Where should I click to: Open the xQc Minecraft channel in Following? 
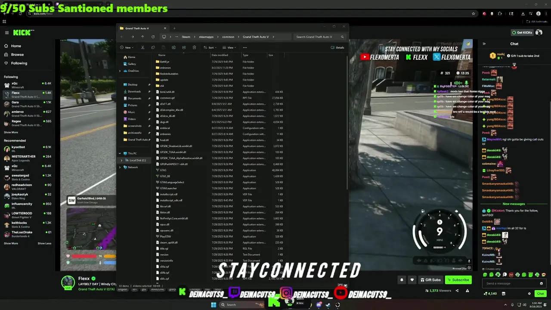[28, 85]
